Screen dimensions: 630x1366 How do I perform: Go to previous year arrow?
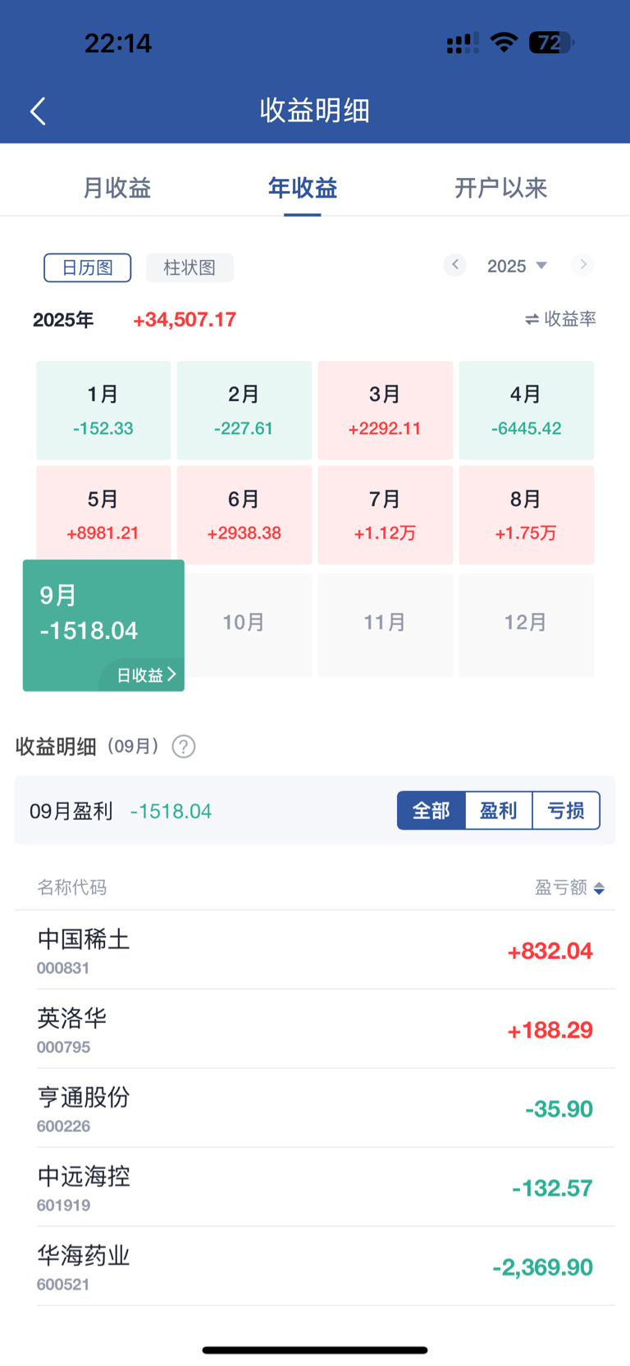455,265
